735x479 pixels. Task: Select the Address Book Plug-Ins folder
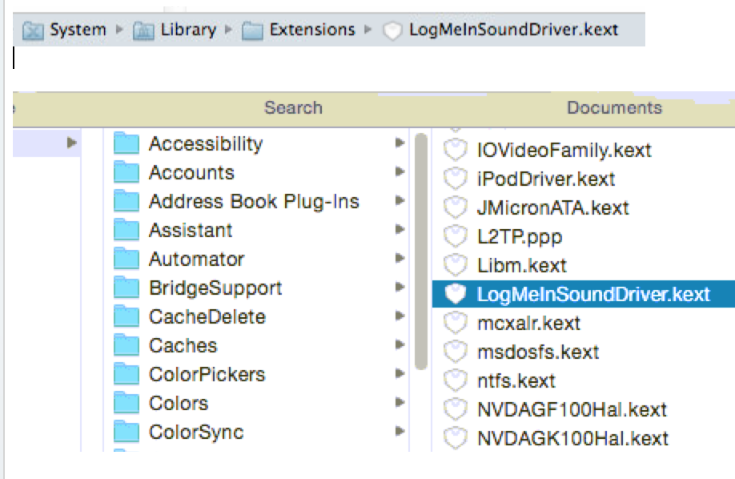pos(254,201)
